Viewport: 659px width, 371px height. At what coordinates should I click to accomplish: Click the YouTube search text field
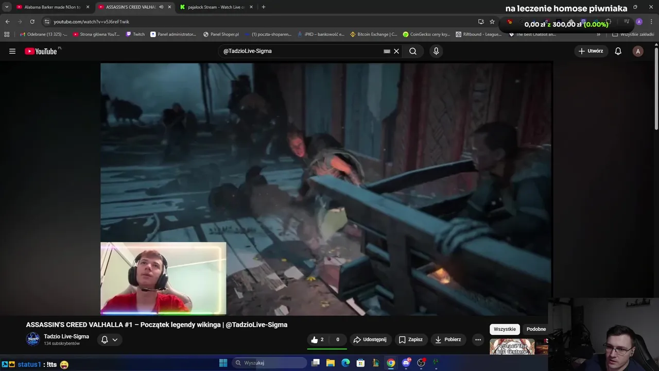click(301, 51)
